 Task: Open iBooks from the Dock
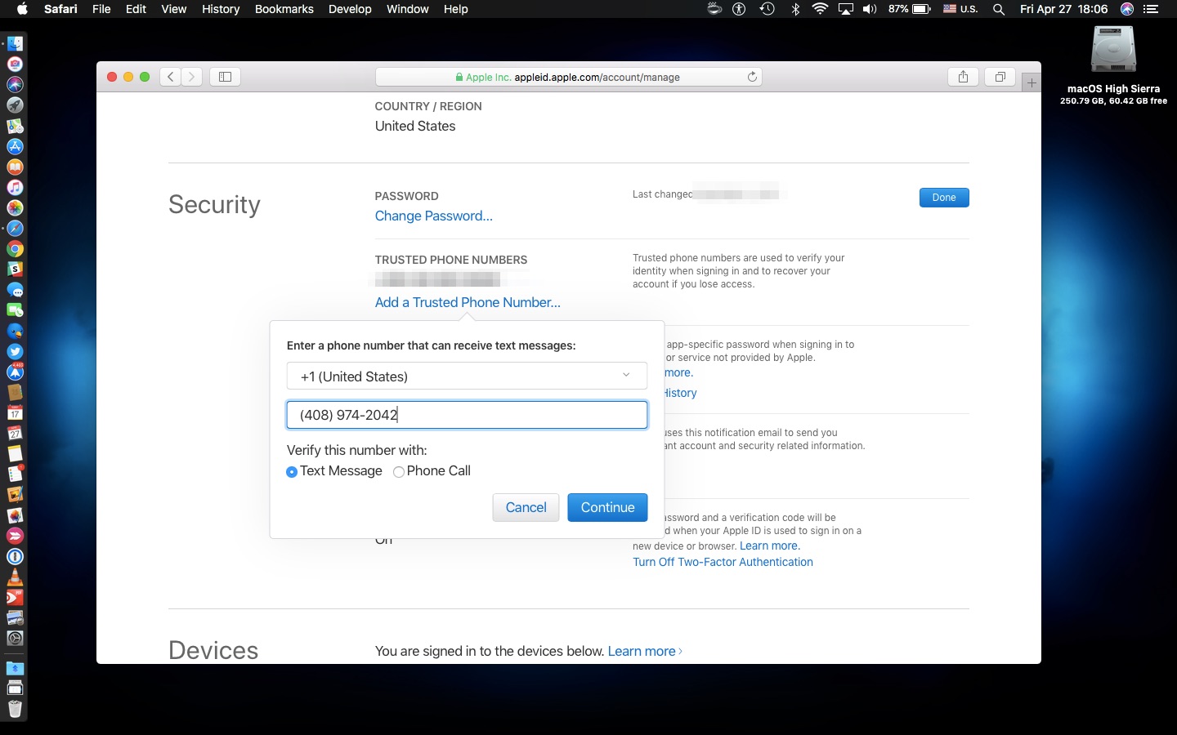click(x=15, y=167)
